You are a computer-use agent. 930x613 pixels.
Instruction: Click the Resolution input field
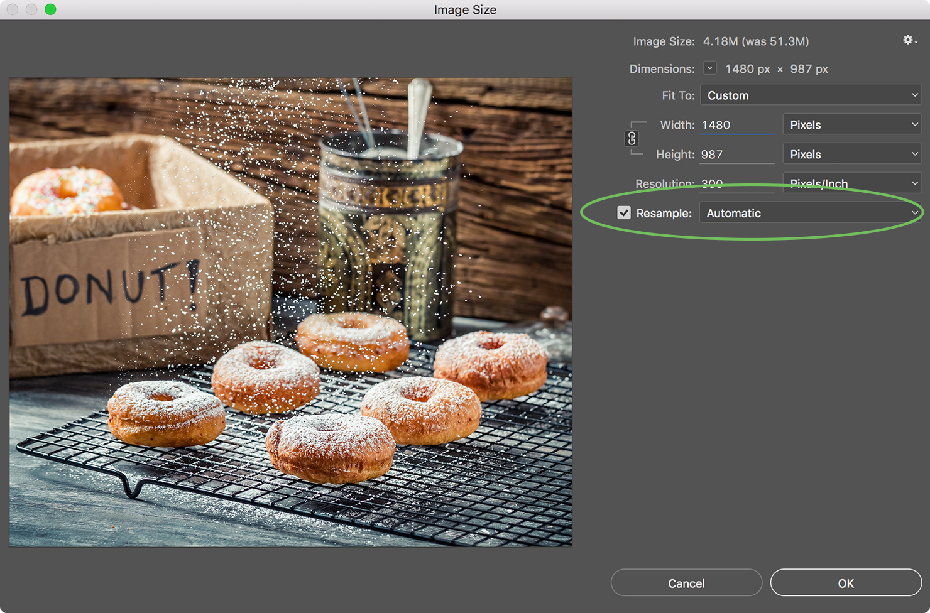coord(737,183)
